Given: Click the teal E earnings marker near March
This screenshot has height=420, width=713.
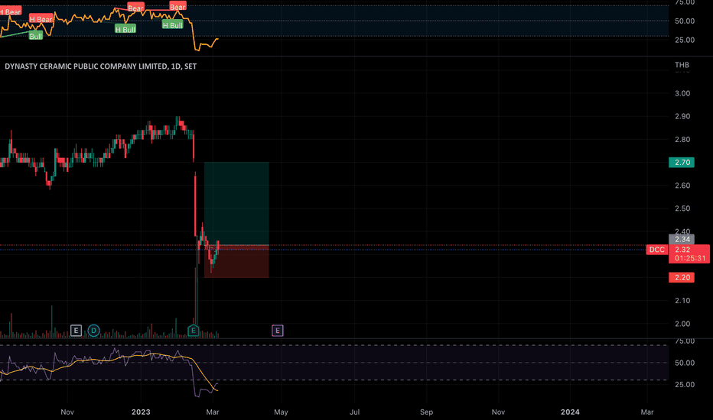Looking at the screenshot, I should click(x=194, y=331).
